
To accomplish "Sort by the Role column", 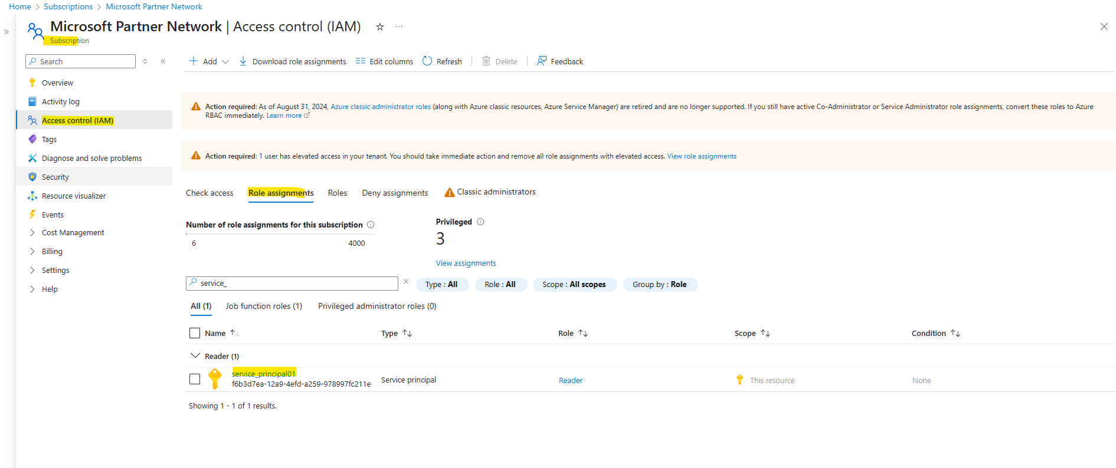I will (573, 333).
